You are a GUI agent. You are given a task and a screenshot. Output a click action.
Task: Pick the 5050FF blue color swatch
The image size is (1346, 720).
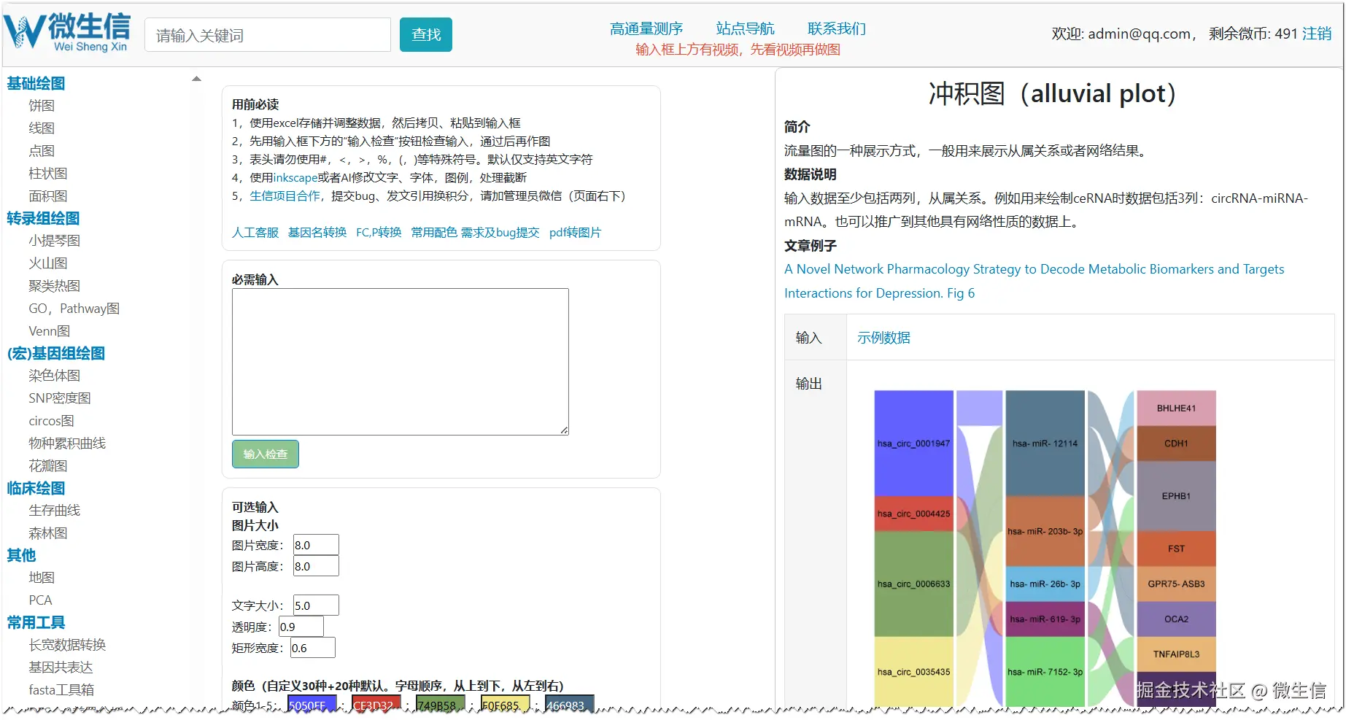312,704
